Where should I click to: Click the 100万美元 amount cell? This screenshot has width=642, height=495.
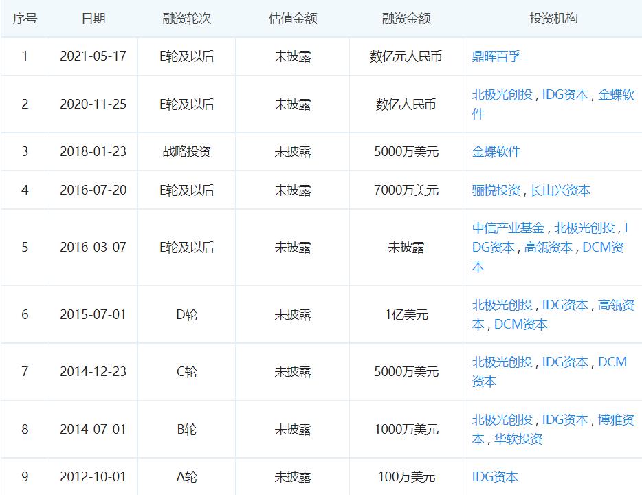tap(406, 477)
